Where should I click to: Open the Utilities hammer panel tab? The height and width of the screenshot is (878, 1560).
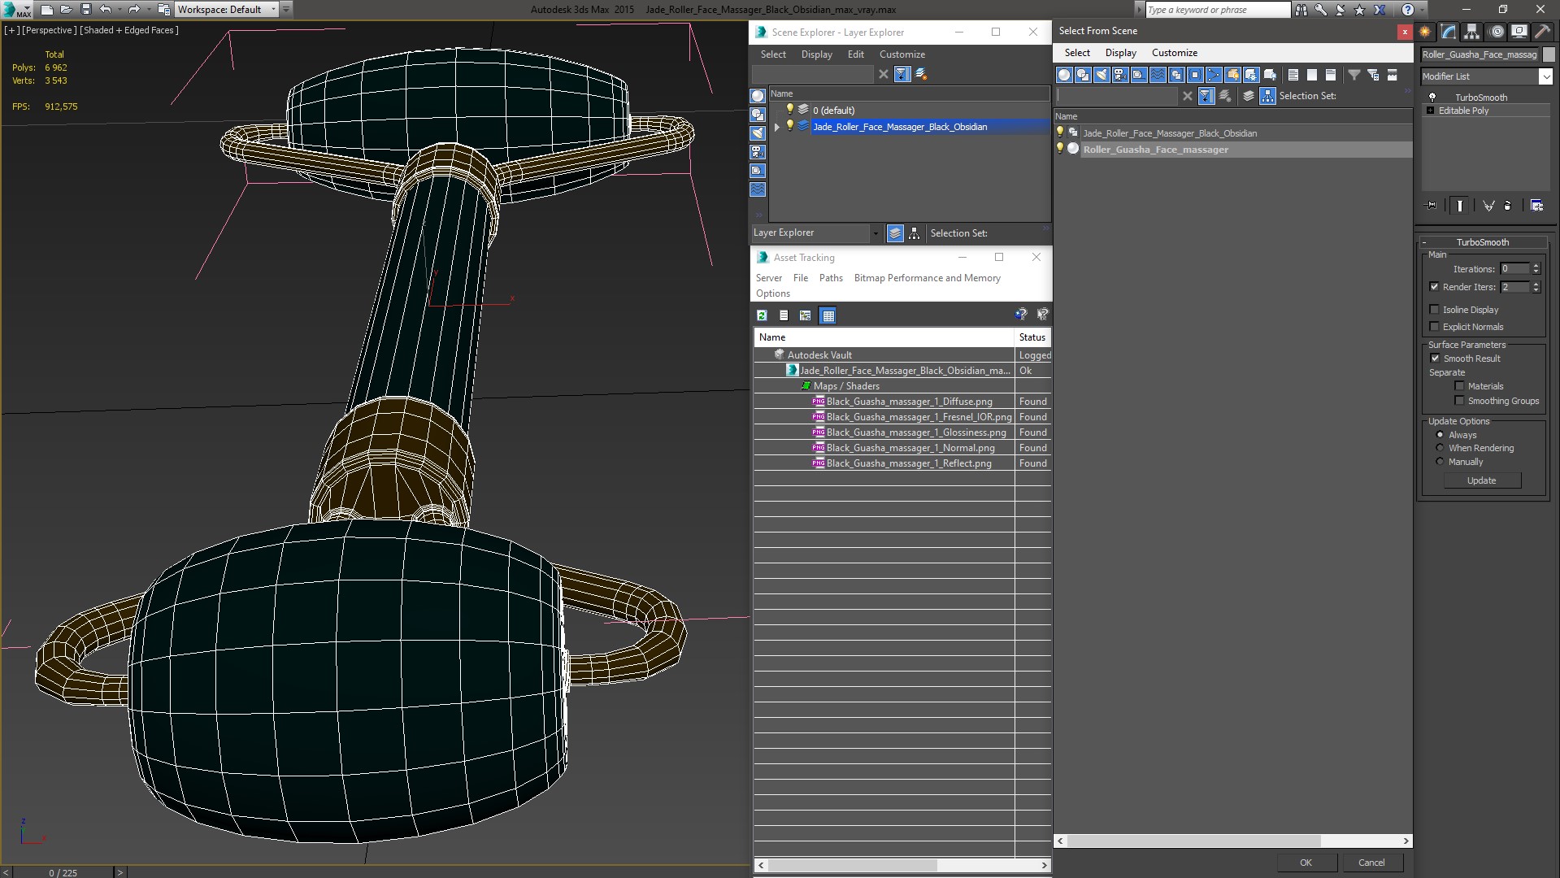[1542, 32]
